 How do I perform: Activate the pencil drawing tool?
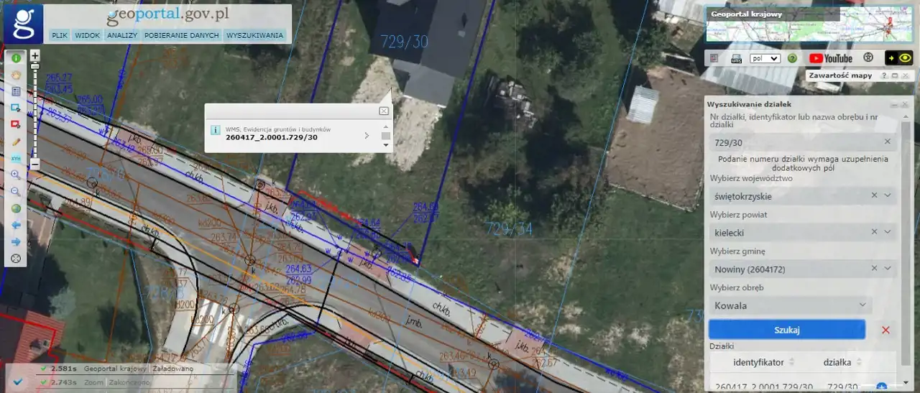(15, 142)
